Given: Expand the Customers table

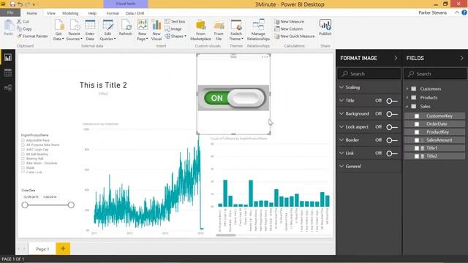Looking at the screenshot, I should pos(407,89).
